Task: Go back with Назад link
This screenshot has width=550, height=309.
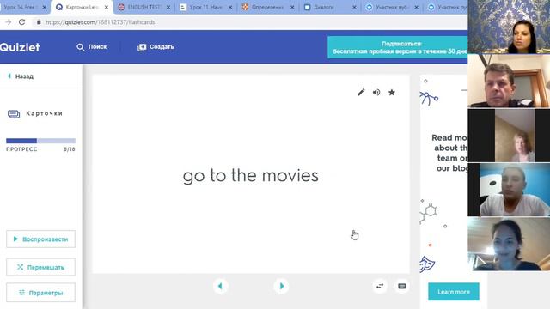Action: click(21, 76)
